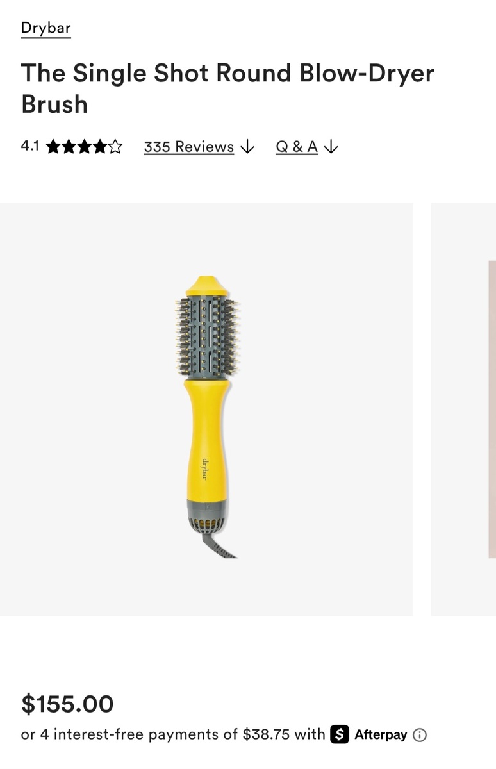Click the drybar logo on brush handle
The image size is (496, 769).
point(206,468)
